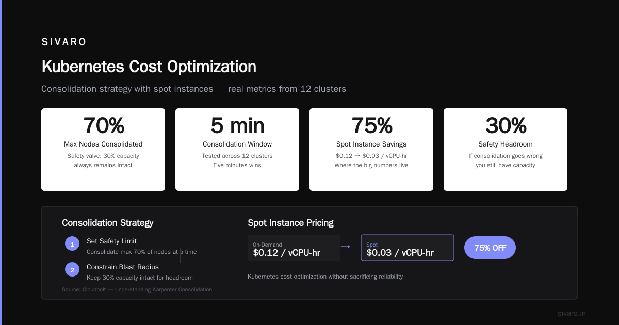Click the Set Safety Limit step label
The height and width of the screenshot is (325, 619).
point(111,241)
